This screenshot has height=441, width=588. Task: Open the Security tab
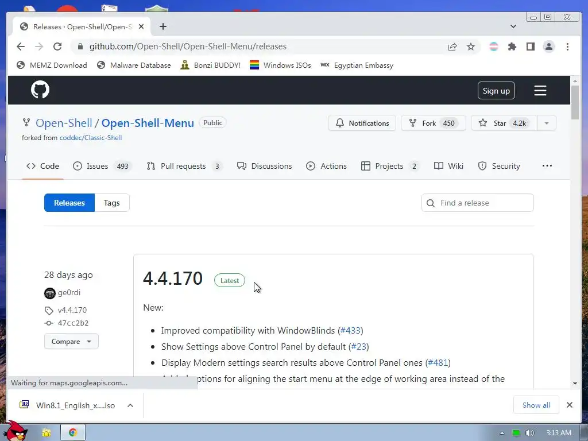[x=499, y=166]
